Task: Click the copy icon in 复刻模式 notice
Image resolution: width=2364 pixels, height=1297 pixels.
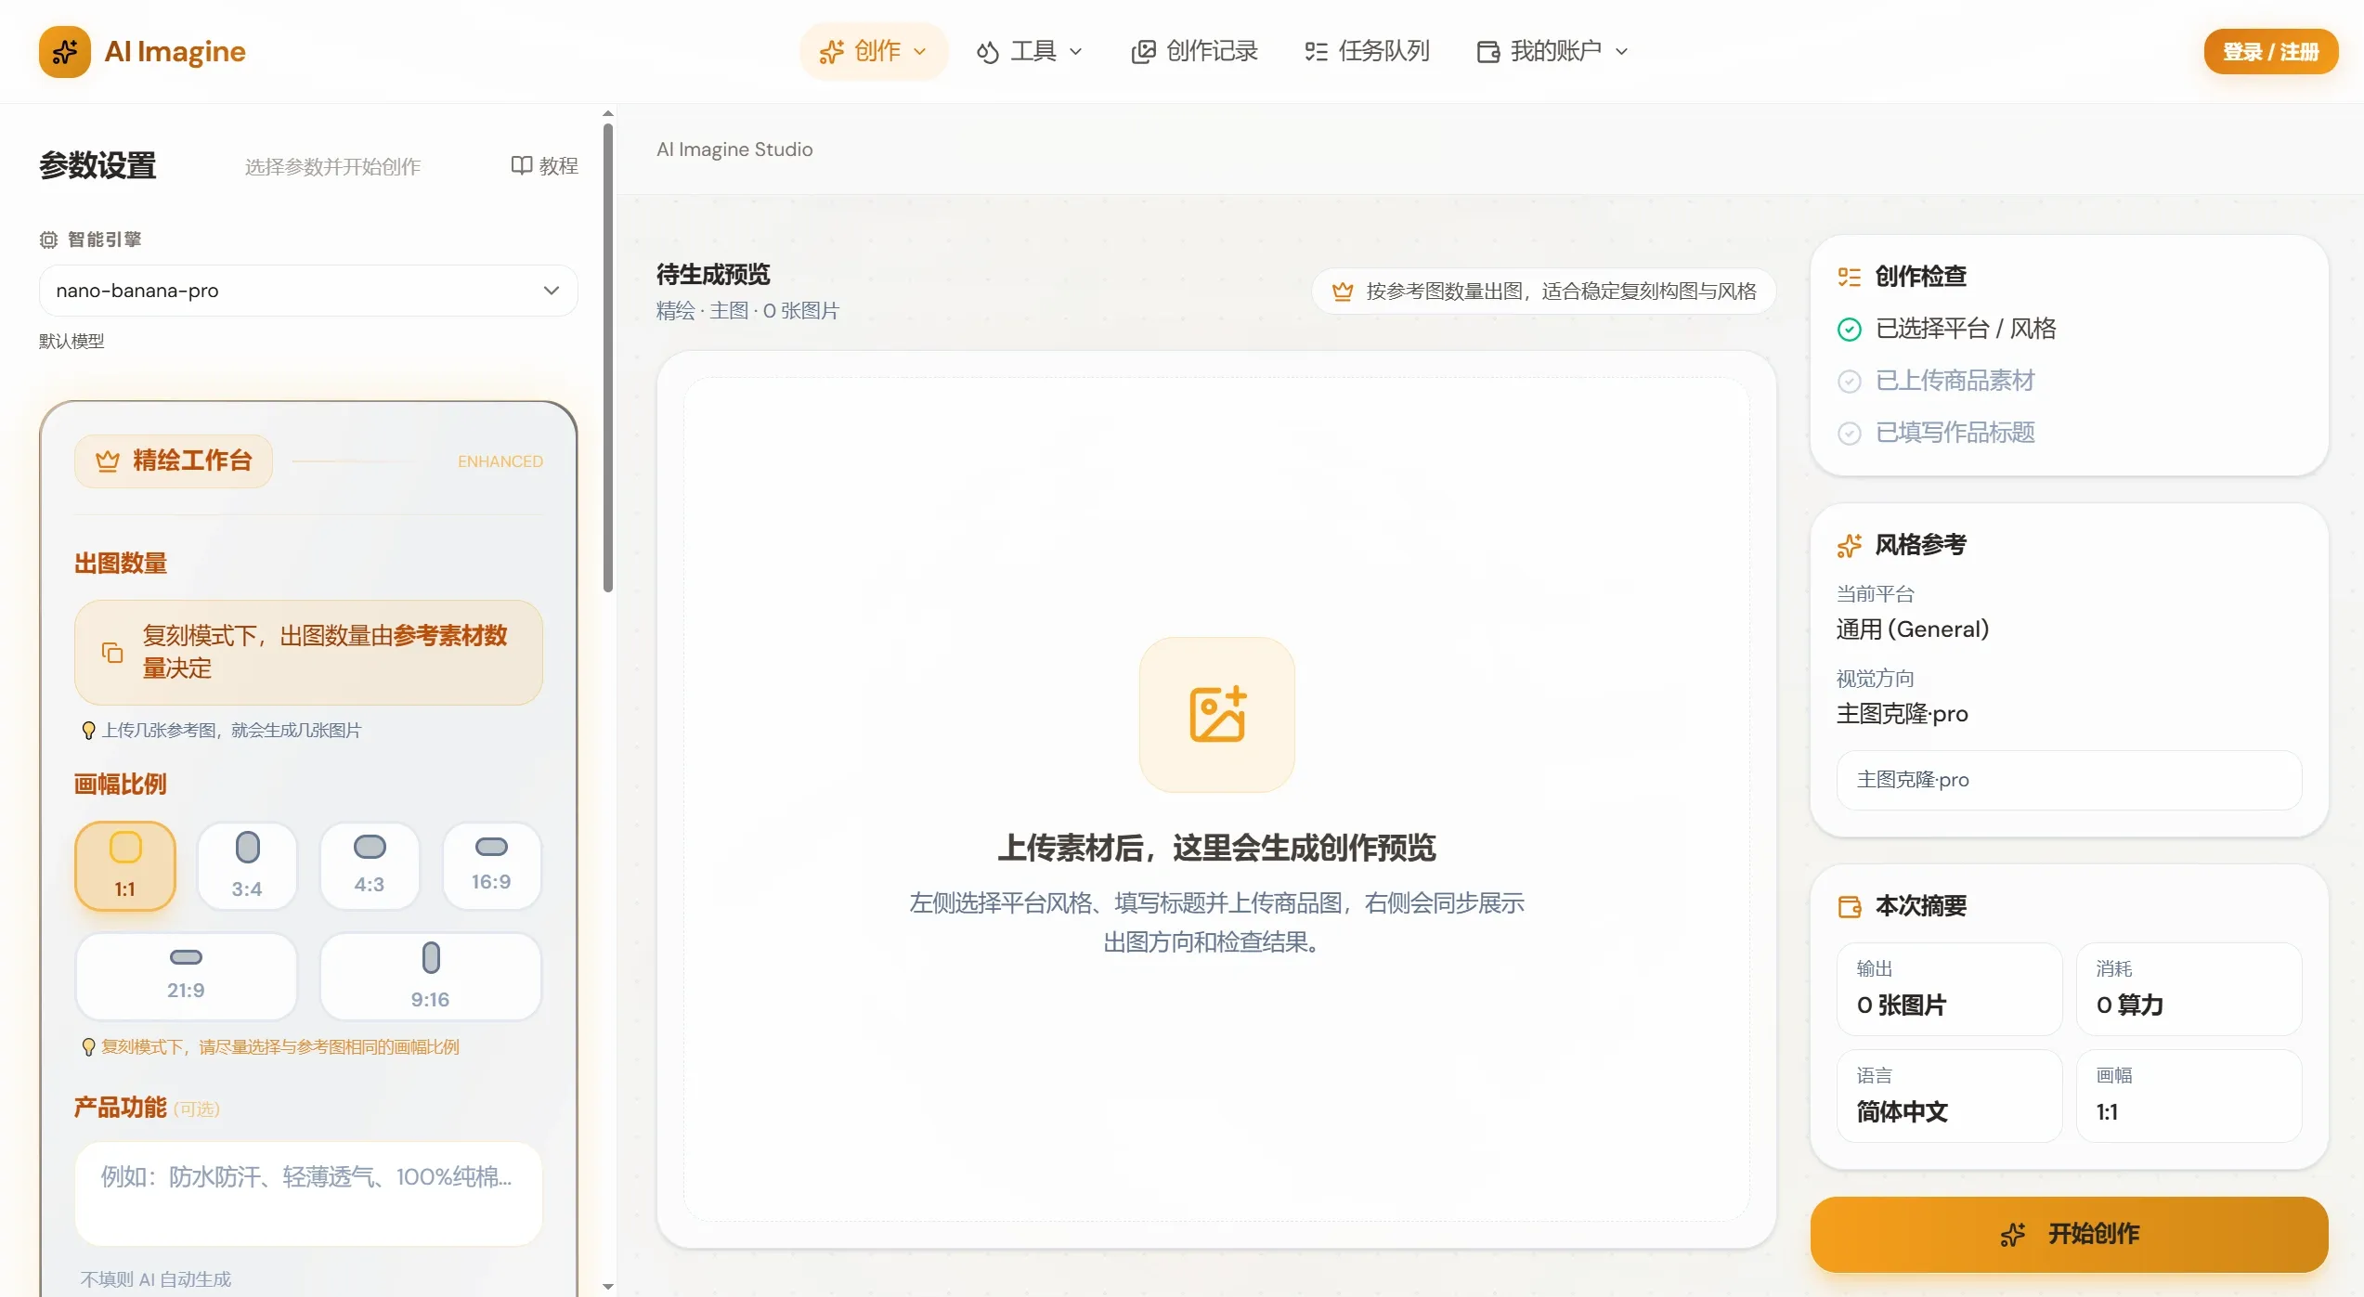Action: (x=112, y=653)
